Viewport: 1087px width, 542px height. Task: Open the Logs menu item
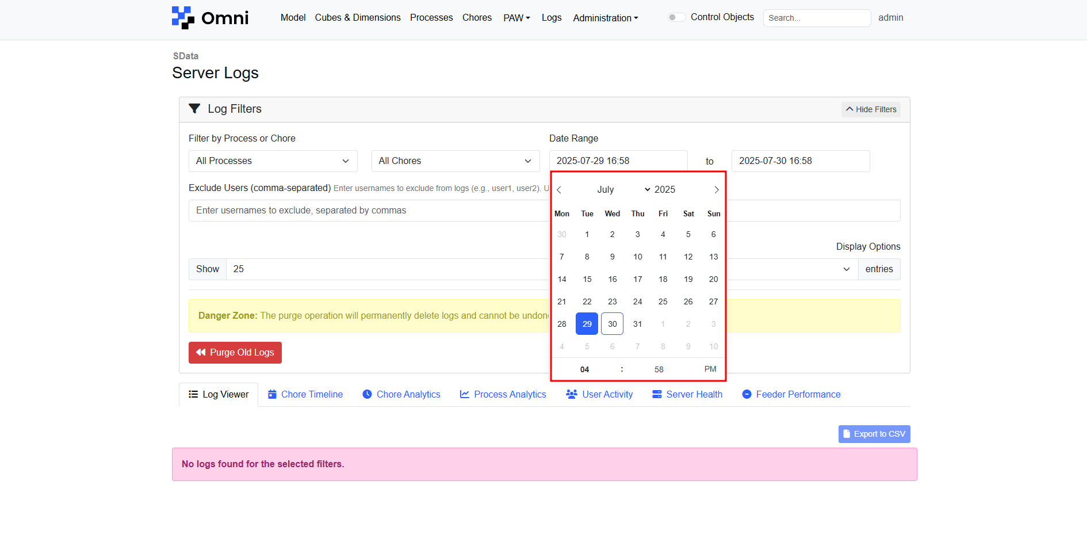[x=552, y=17]
